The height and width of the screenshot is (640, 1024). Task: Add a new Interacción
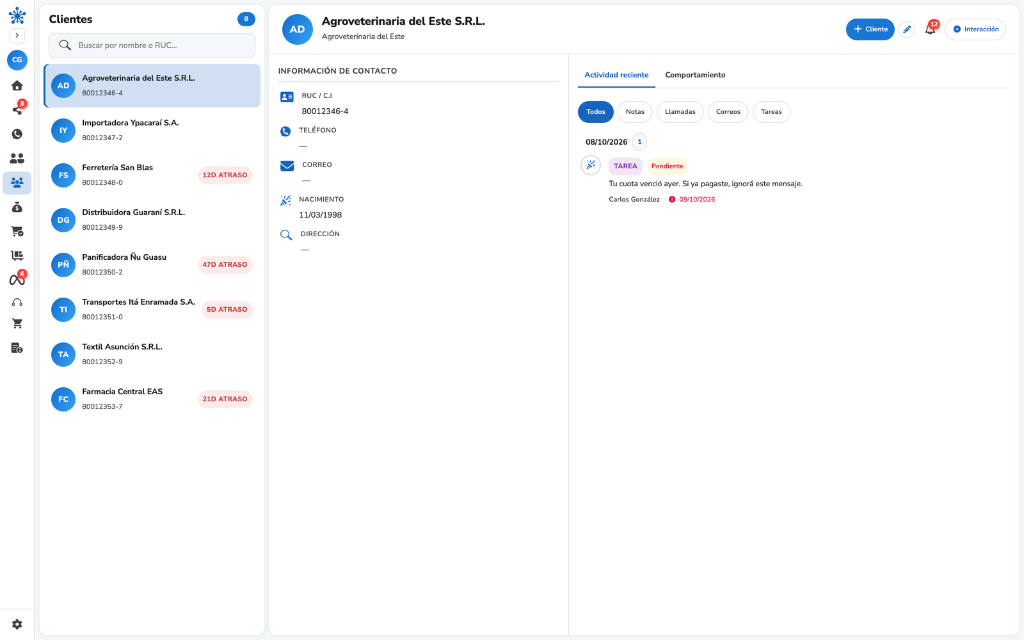(975, 29)
